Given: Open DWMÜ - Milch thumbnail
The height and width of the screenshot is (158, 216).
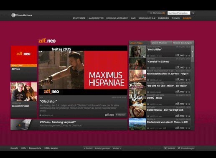Looking at the screenshot, I should point(137,100).
